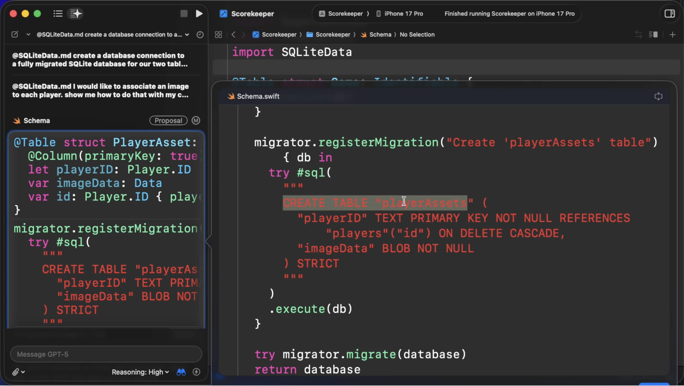Open the related items grid icon
Viewport: 684px width, 386px height.
tap(218, 34)
